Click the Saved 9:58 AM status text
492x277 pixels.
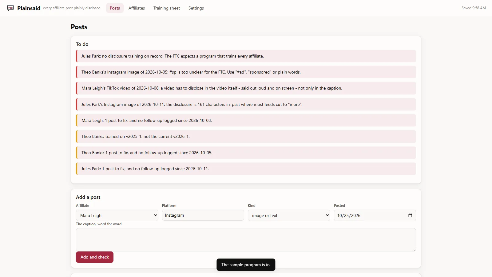click(x=474, y=8)
